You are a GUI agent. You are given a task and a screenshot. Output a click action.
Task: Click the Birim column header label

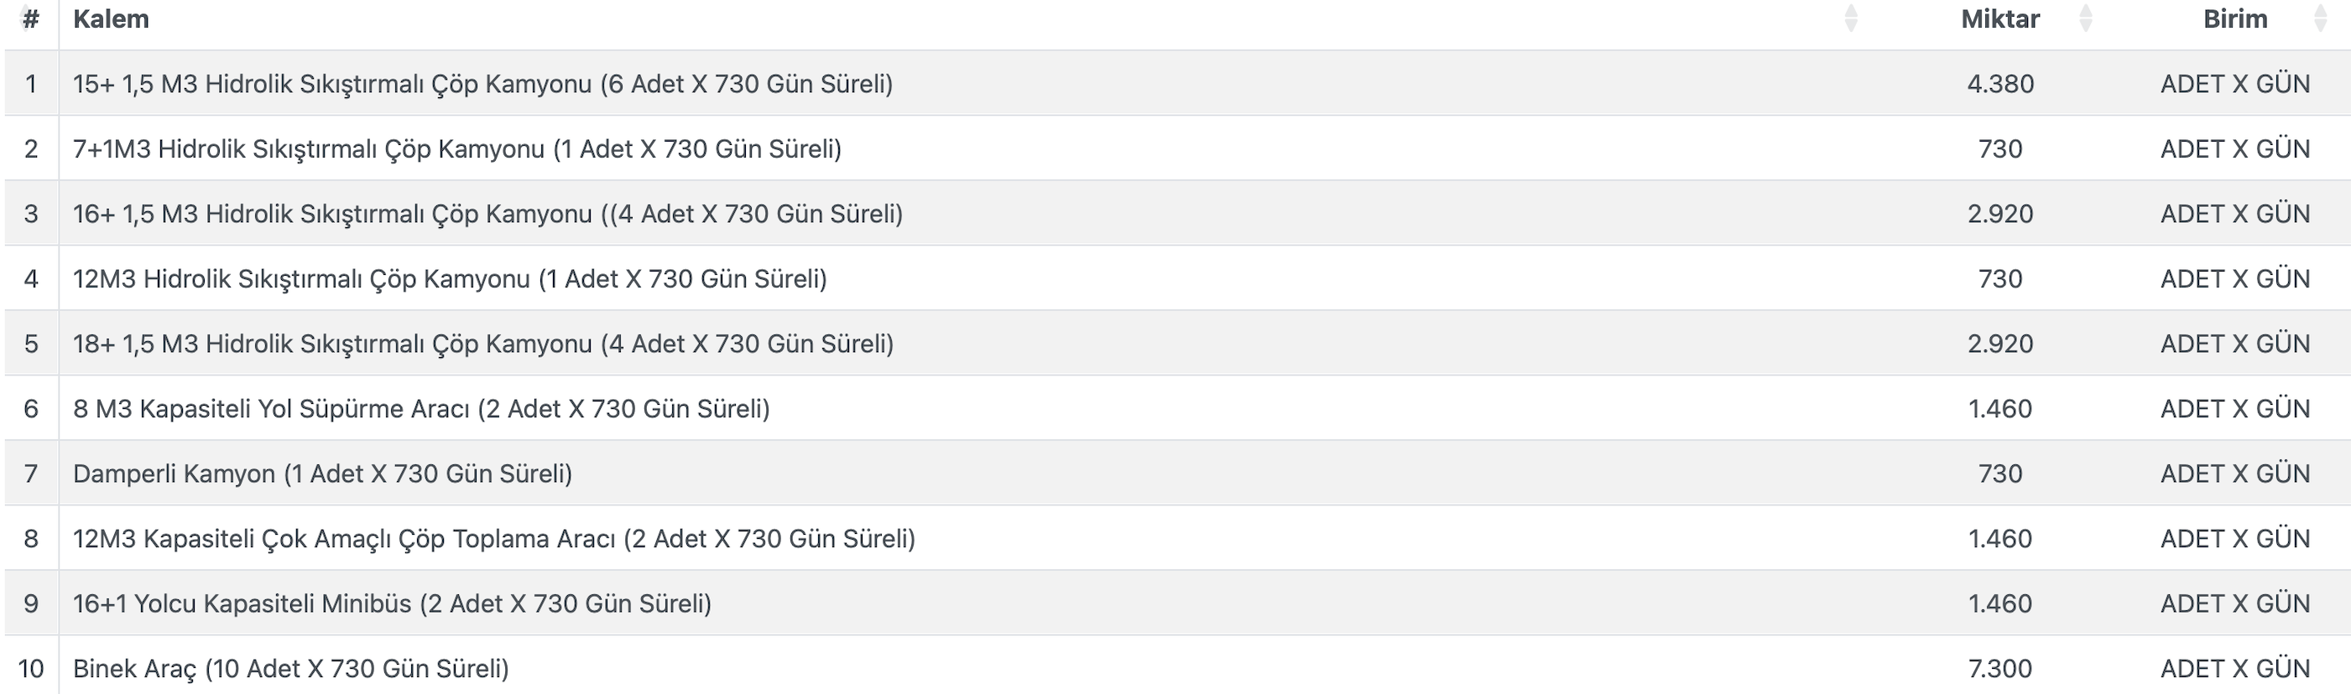2234,19
